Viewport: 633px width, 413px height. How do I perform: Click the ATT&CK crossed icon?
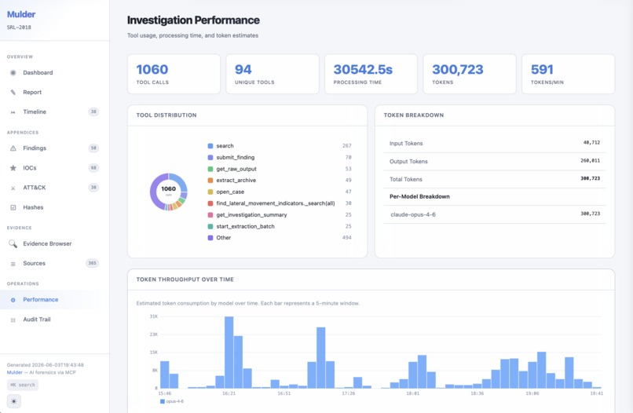(x=13, y=188)
